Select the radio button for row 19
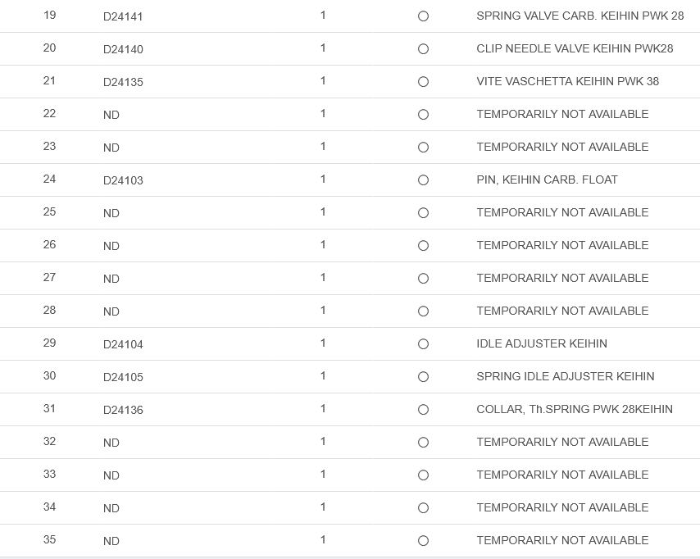 click(423, 16)
